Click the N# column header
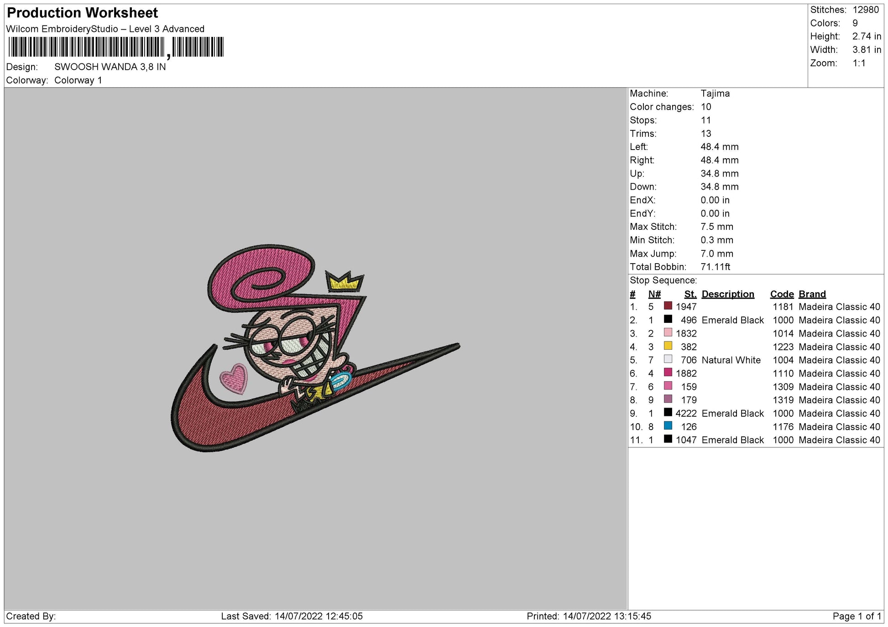Screen dimensions: 888x627 [x=654, y=294]
